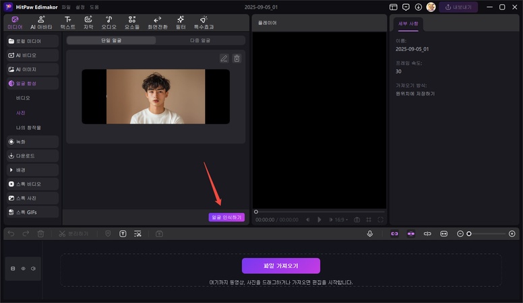Click the crop frame icon in player
The width and height of the screenshot is (523, 303).
click(x=369, y=220)
